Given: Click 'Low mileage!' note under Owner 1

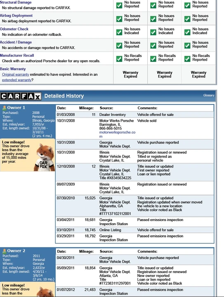Looking at the screenshot, I should click(x=13, y=142).
